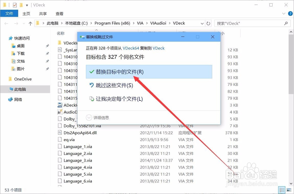294x194 pixels.
Task: Expand 详细信息 in the replace files dialog
Action: pos(97,117)
